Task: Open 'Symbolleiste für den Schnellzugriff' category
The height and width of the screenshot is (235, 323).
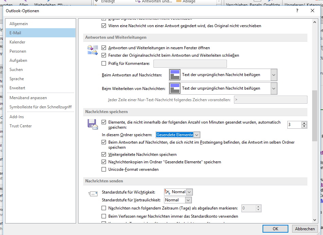Action: point(40,107)
